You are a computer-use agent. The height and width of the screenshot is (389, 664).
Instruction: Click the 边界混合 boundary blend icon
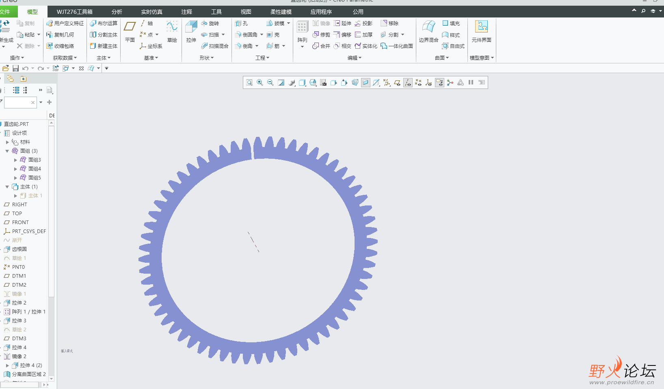(428, 27)
